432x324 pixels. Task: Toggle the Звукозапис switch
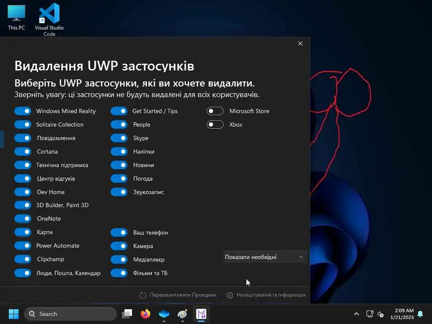(x=119, y=192)
